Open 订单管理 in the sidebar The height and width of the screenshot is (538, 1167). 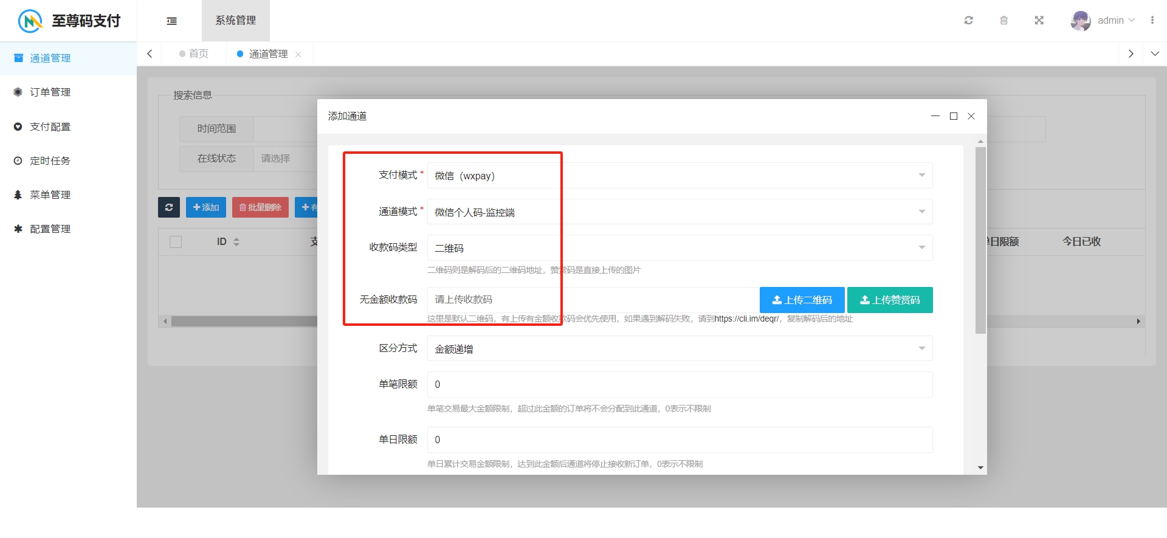pos(50,92)
